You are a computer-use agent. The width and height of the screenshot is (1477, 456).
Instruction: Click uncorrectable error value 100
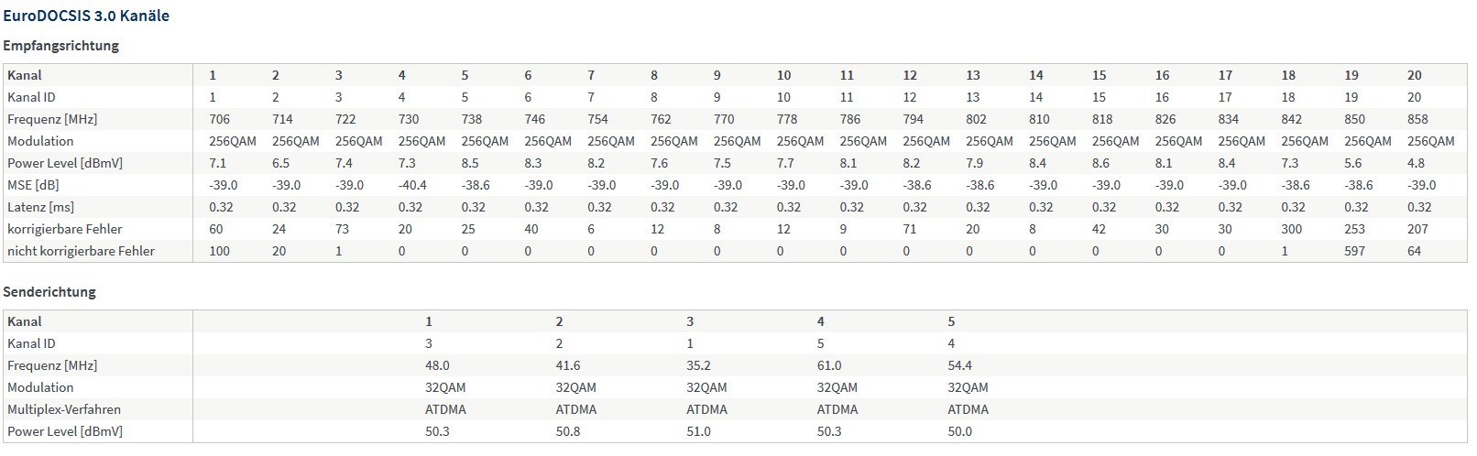point(220,251)
